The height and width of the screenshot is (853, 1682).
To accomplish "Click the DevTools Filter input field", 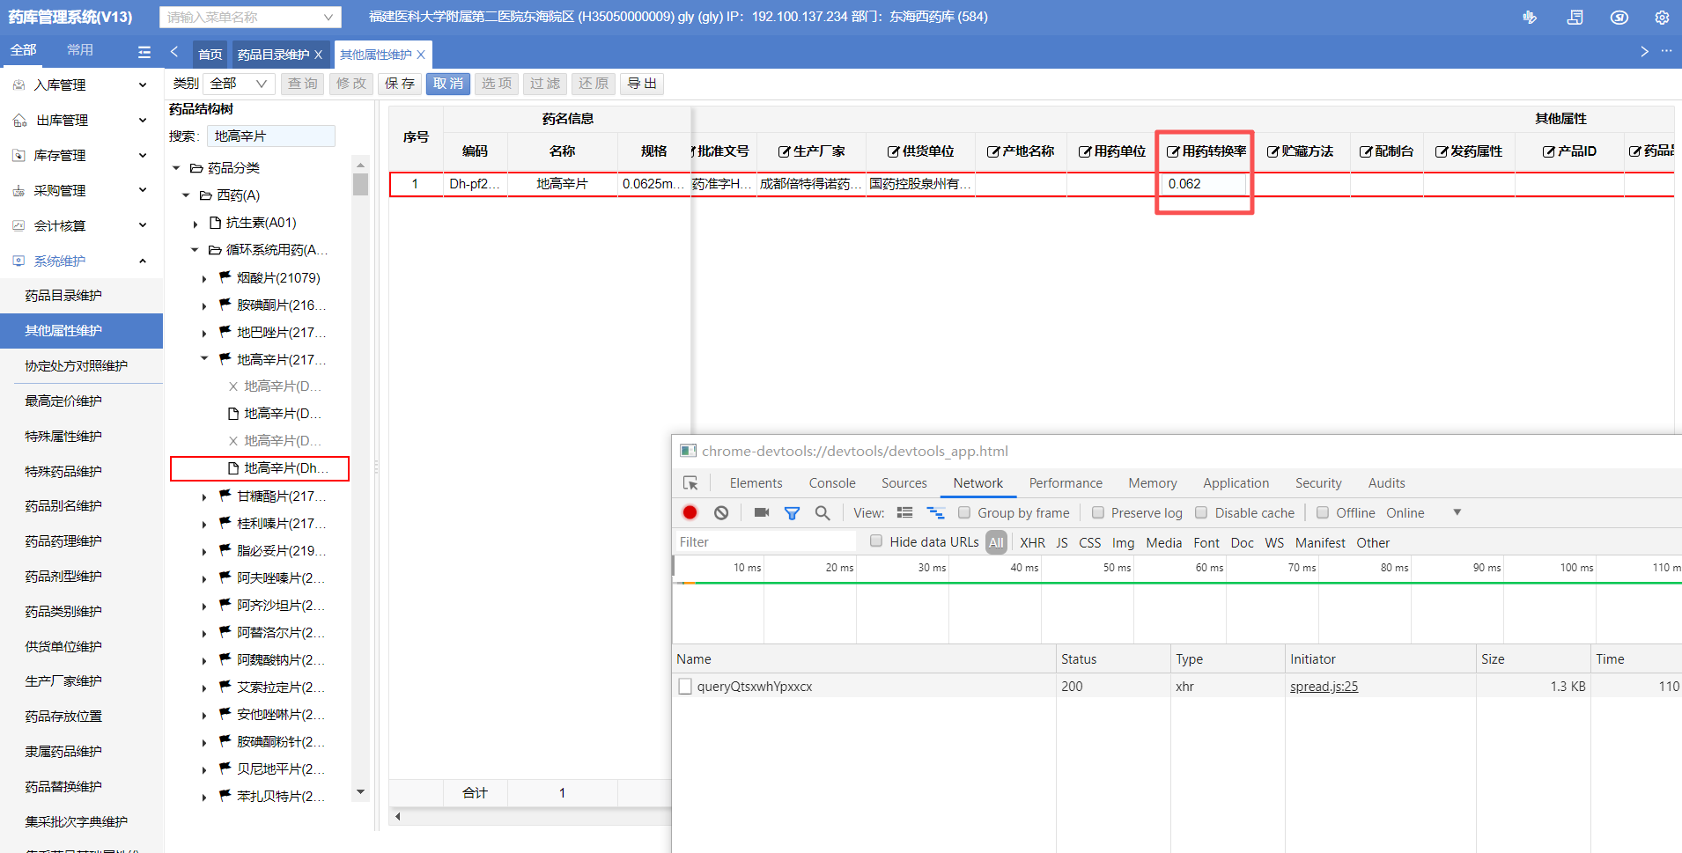I will pos(764,541).
